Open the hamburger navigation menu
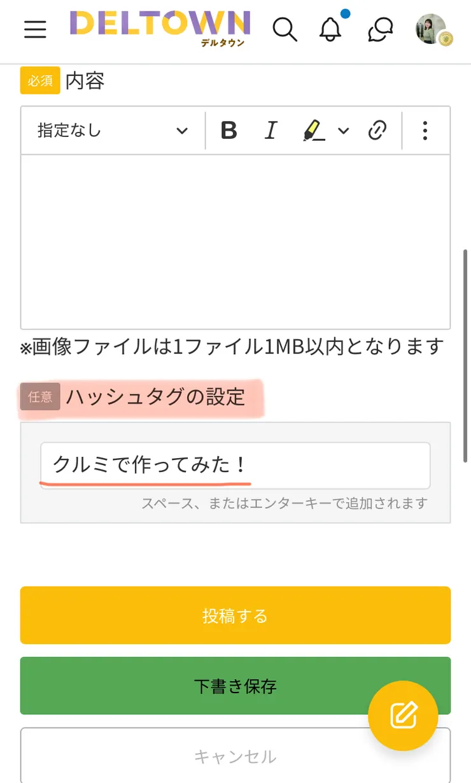 (35, 29)
